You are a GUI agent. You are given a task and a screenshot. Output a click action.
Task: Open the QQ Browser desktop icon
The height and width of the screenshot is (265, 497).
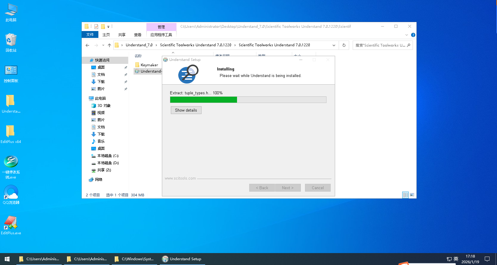point(11,195)
